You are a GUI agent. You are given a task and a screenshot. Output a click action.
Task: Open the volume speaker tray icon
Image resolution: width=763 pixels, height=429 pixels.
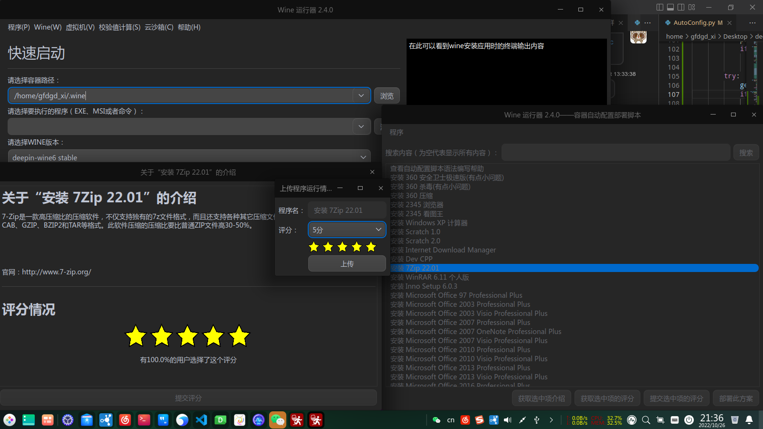pyautogui.click(x=508, y=420)
